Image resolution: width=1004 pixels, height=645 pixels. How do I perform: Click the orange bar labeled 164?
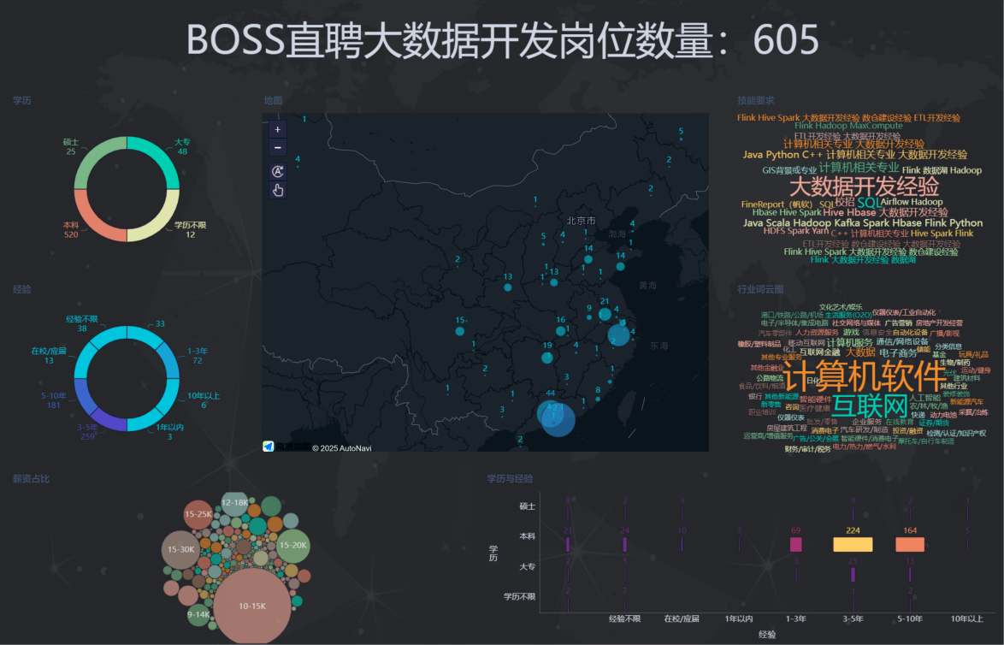pos(910,544)
